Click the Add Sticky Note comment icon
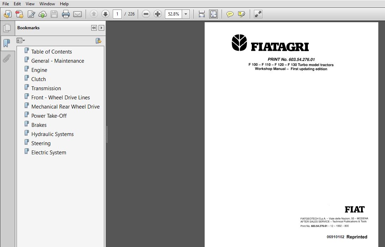 (x=230, y=14)
